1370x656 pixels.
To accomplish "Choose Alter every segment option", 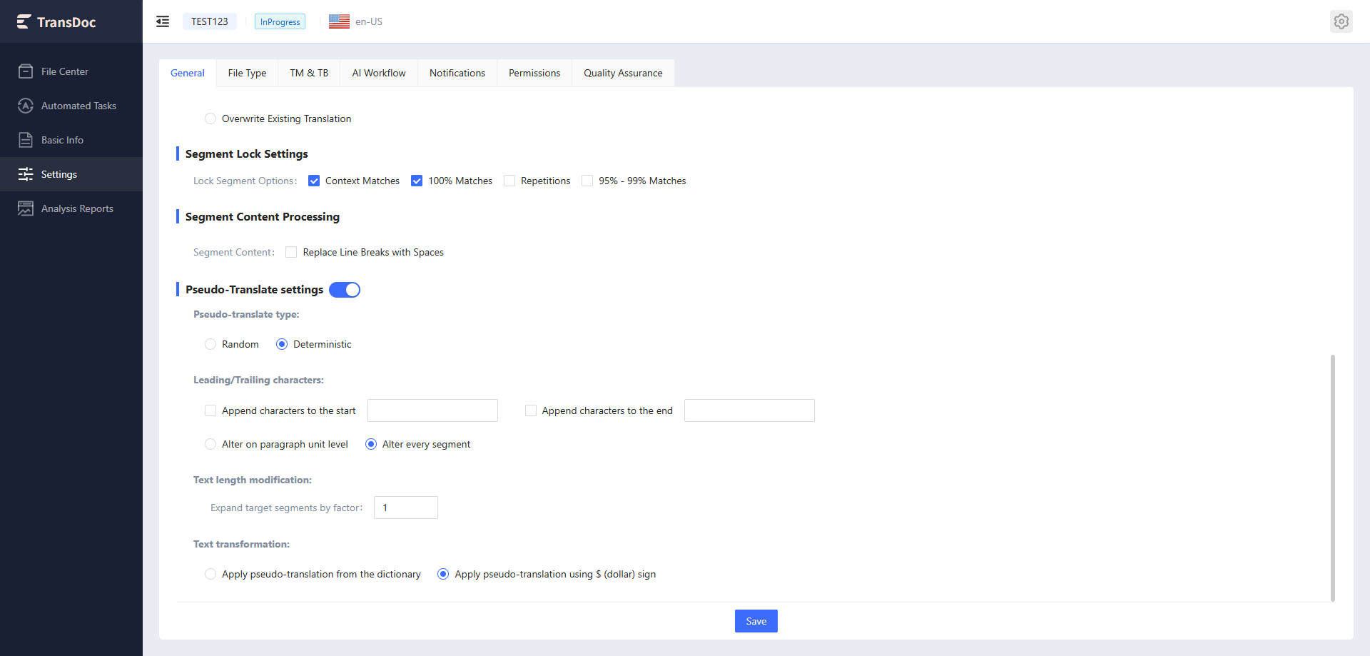I will [x=371, y=444].
